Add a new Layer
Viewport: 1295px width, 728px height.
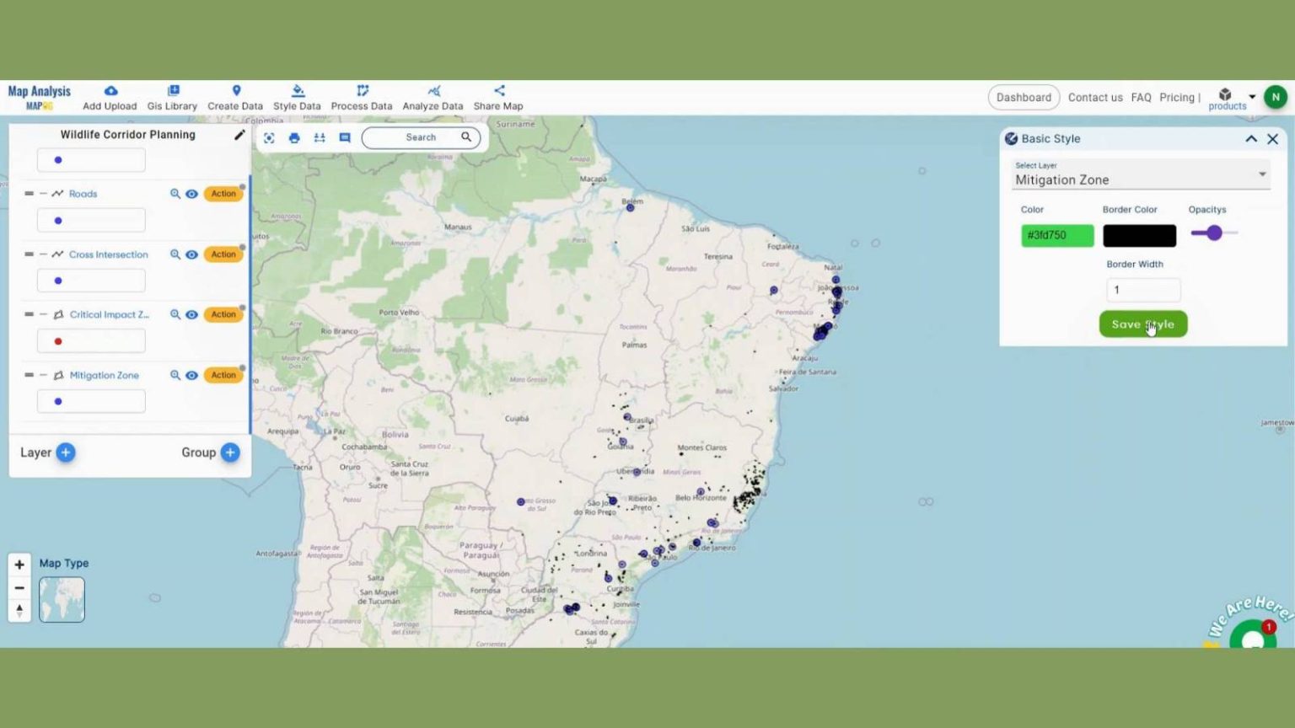[x=66, y=452]
